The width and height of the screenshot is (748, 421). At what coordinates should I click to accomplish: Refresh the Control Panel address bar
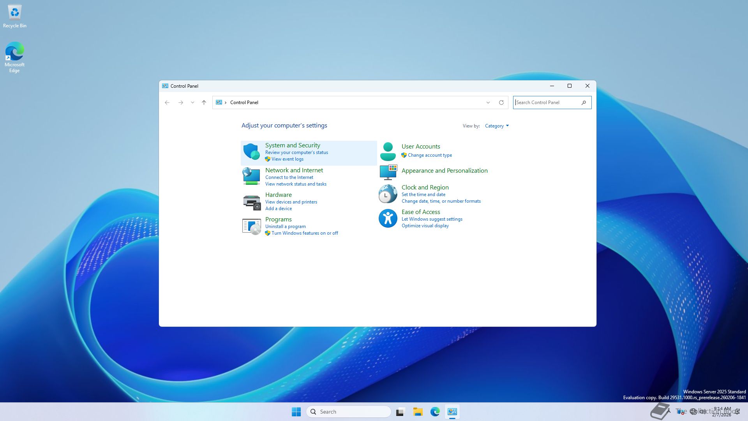(501, 103)
